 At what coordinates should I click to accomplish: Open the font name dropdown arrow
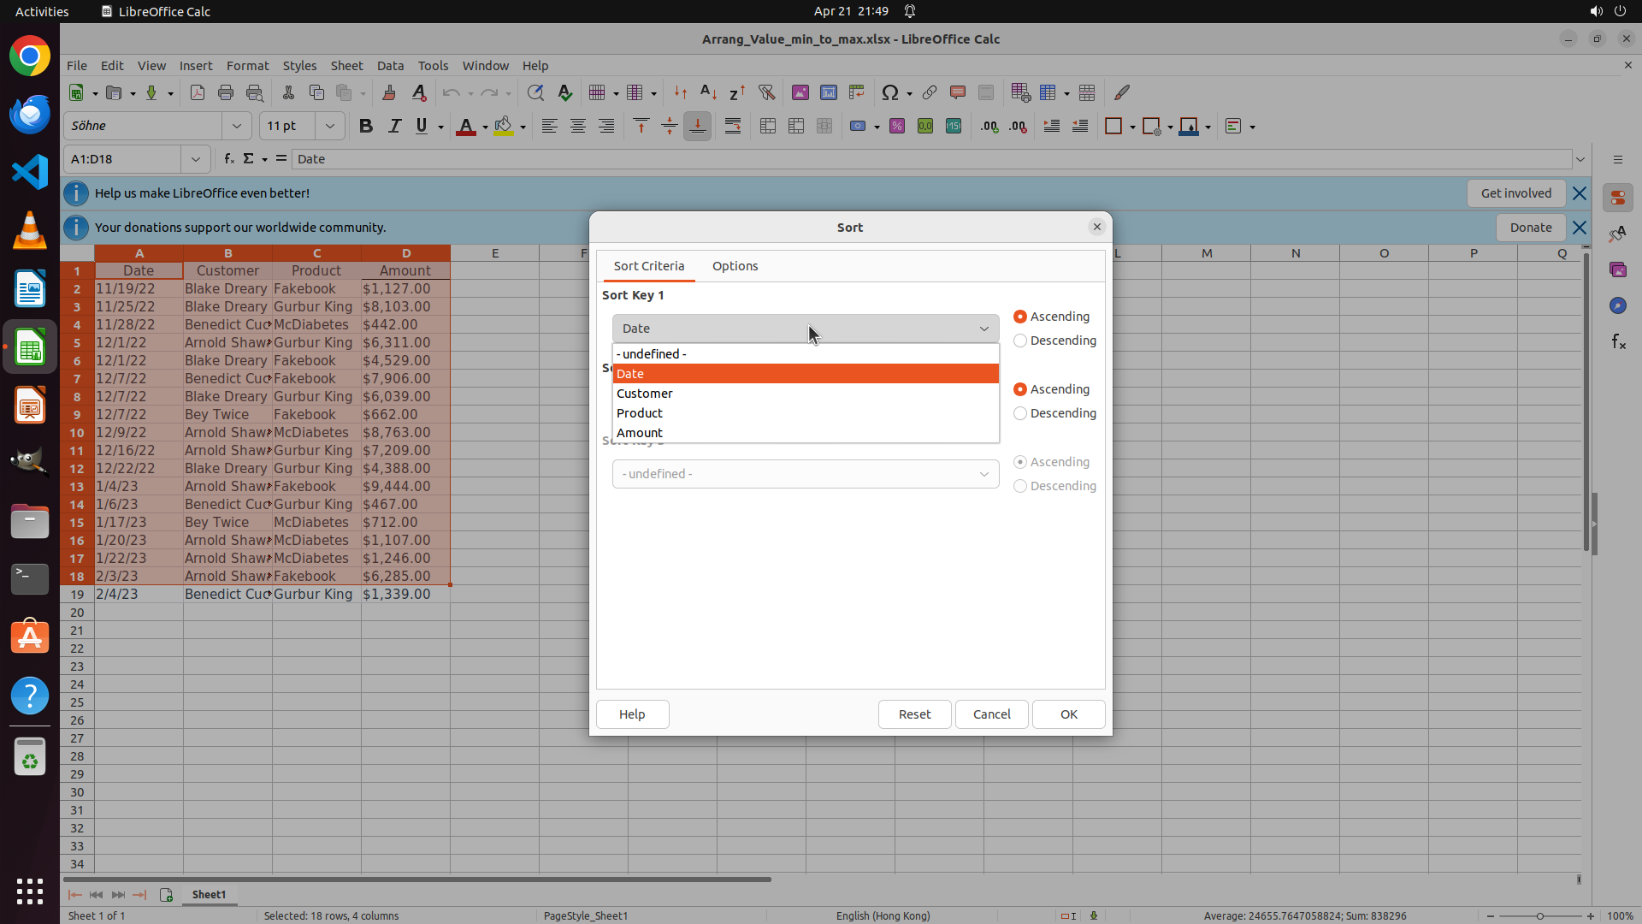tap(237, 126)
